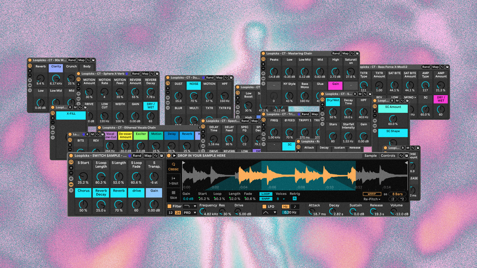The height and width of the screenshot is (268, 477).
Task: Click filter Frequency knob at 4.82 kHz
Action: [202, 212]
